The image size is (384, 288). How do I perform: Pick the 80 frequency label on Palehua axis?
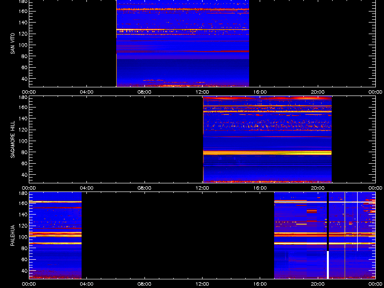25,248
